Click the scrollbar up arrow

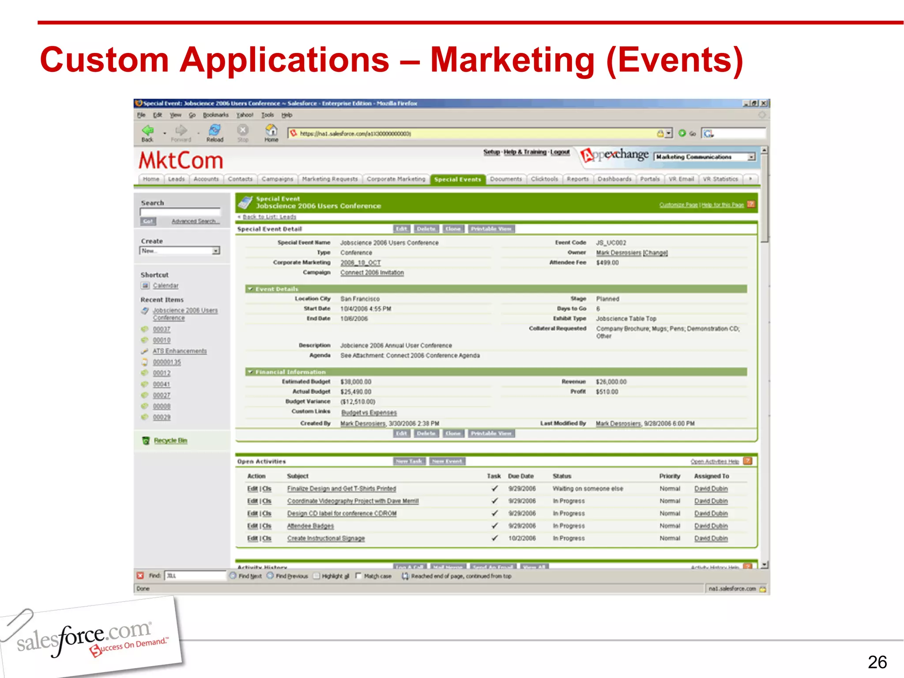pyautogui.click(x=764, y=151)
